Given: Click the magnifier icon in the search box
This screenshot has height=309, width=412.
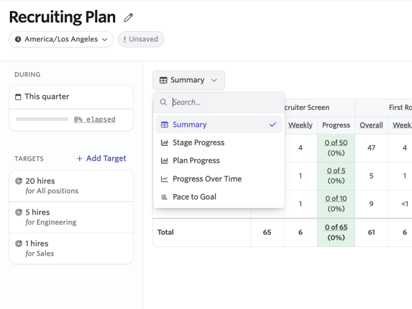Looking at the screenshot, I should 163,102.
